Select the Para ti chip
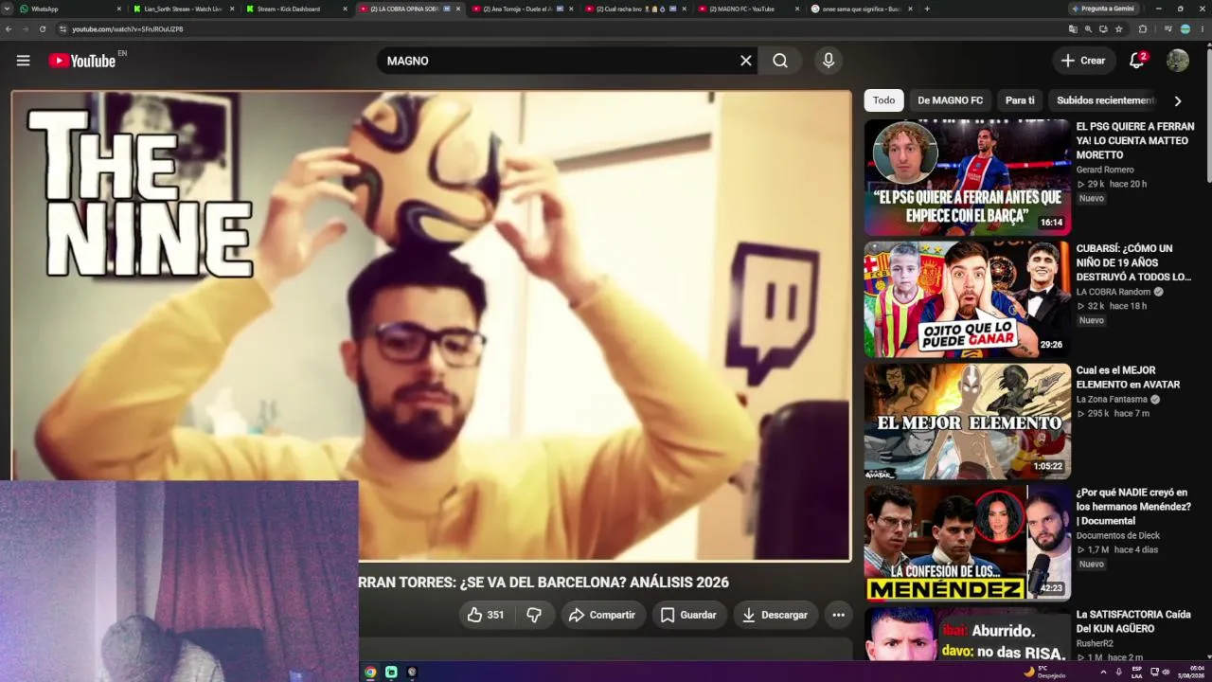Viewport: 1212px width, 682px height. coord(1020,100)
